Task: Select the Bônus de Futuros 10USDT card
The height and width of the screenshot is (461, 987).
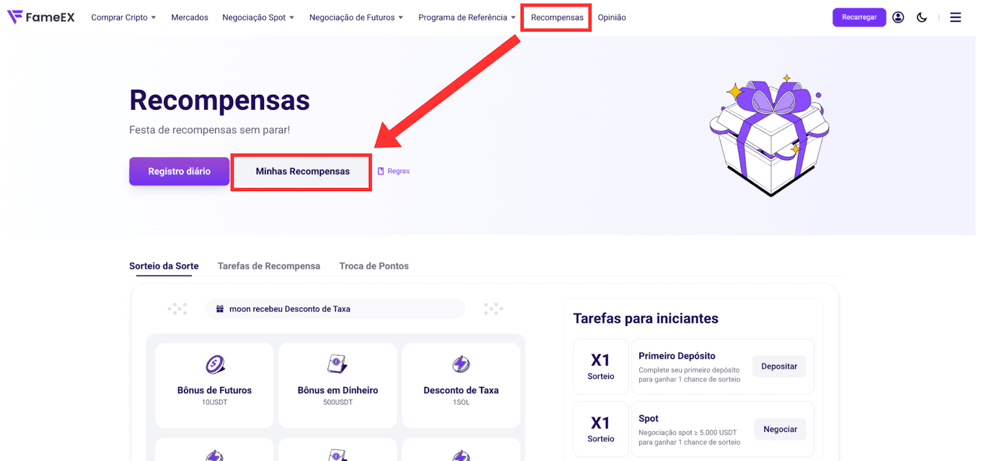Action: click(x=215, y=385)
